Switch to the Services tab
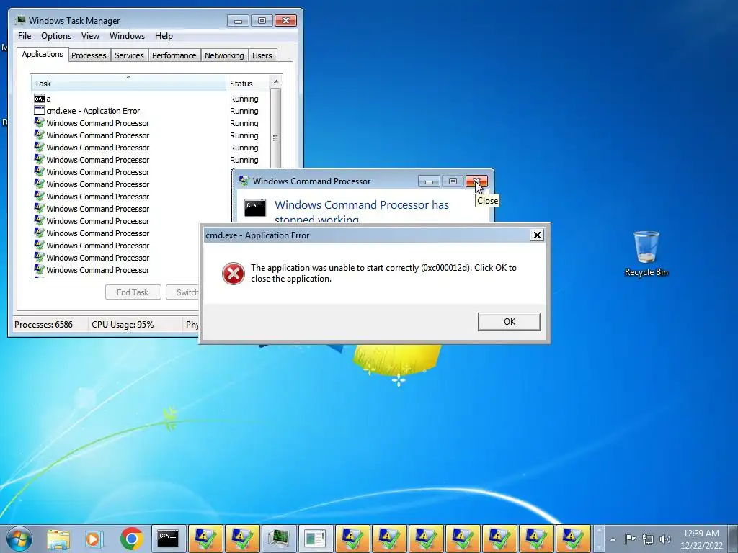 click(129, 55)
